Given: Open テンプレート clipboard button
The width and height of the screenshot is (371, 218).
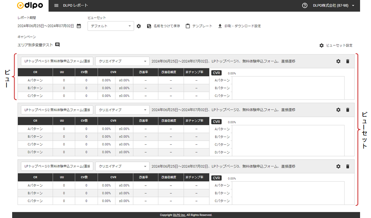Looking at the screenshot, I should [x=199, y=26].
